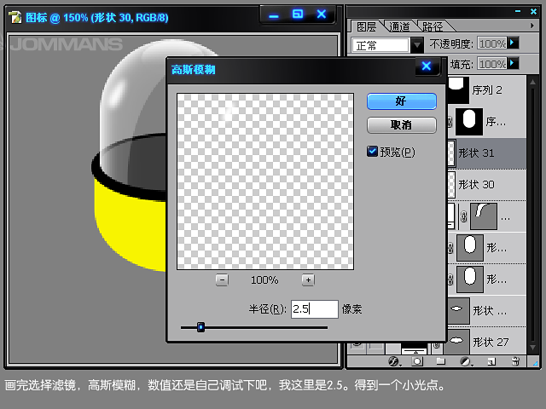Minimize the layers palette window

[518, 11]
